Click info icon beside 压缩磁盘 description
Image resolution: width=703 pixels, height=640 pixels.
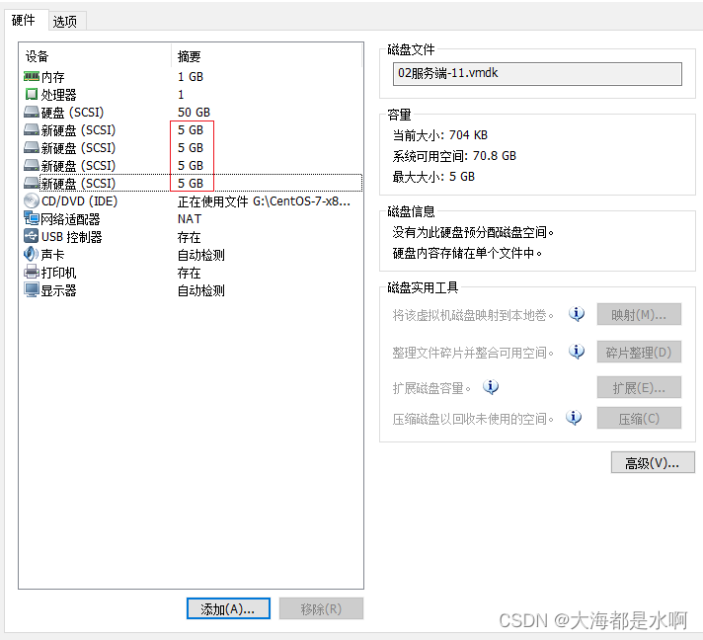[x=574, y=418]
